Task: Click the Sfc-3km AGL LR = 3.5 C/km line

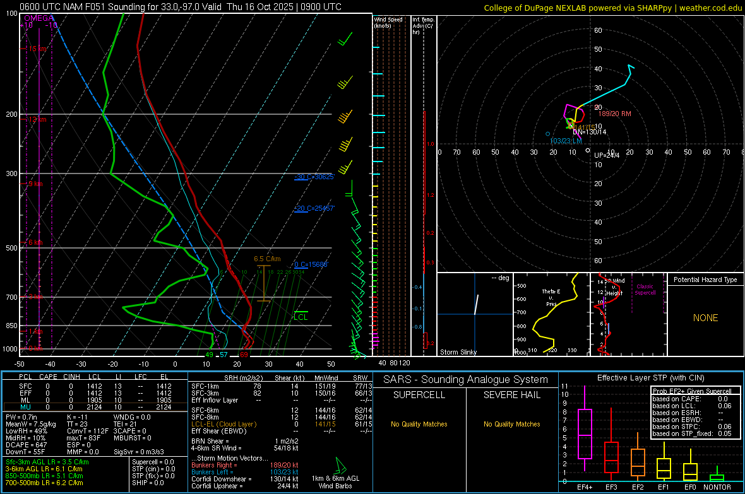Action: pyautogui.click(x=47, y=462)
